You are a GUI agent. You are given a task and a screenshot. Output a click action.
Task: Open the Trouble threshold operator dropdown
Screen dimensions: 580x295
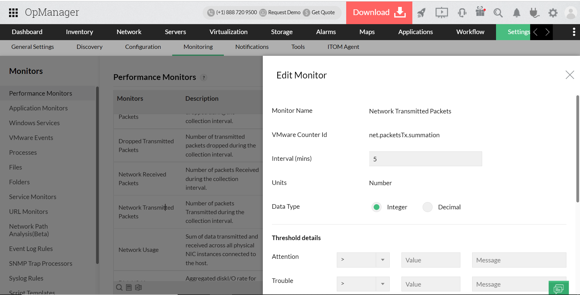[x=363, y=284]
